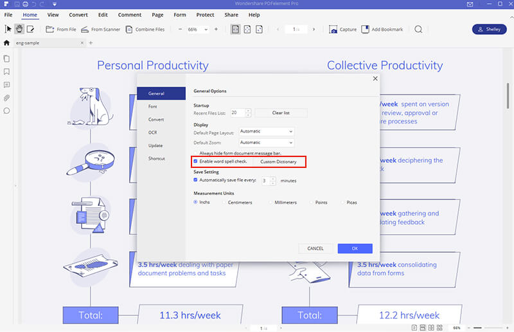The height and width of the screenshot is (332, 514).
Task: Click the toolbar page number field
Action: click(296, 29)
